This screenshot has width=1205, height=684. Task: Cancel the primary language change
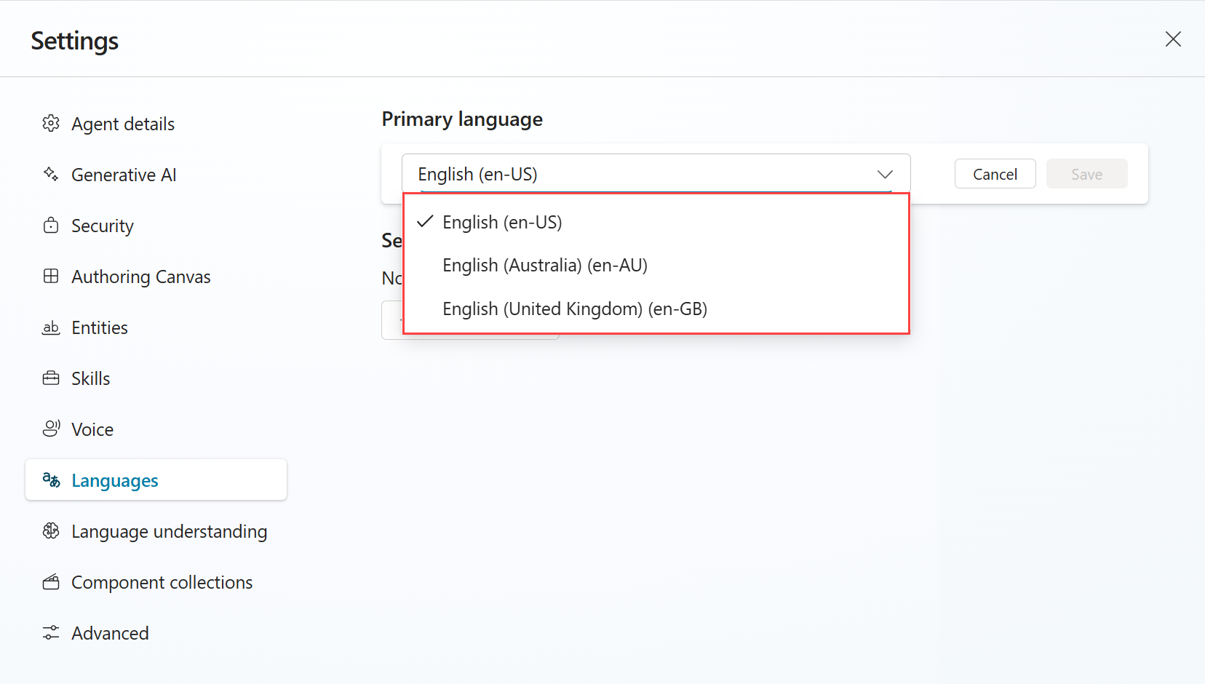pos(995,174)
